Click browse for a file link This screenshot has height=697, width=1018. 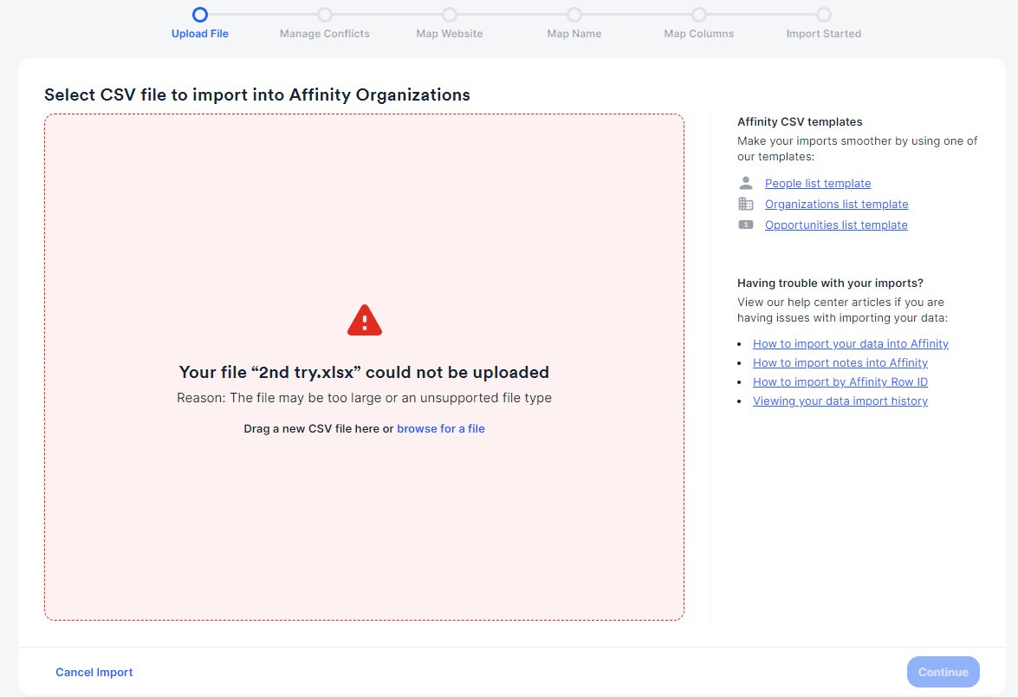coord(441,429)
